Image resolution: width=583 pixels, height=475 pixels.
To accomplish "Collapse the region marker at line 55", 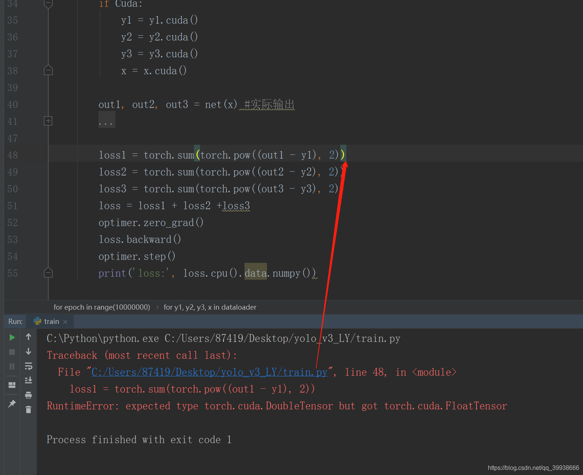I will coord(48,273).
